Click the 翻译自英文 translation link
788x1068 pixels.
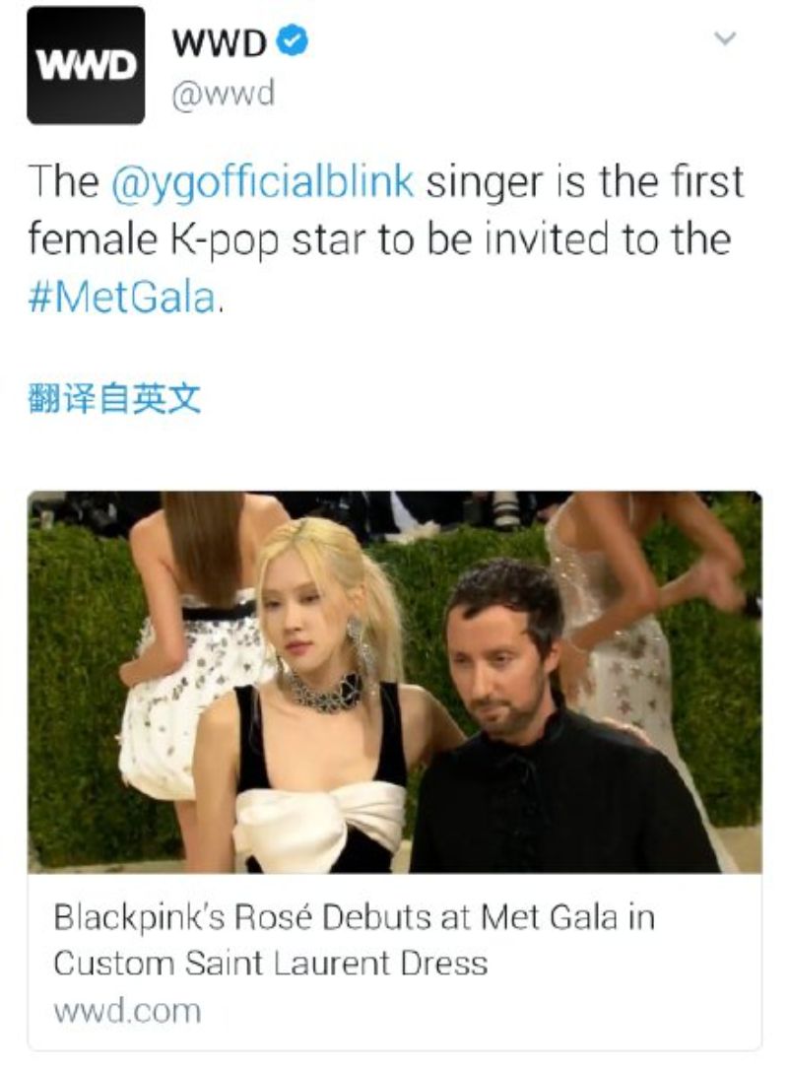113,398
